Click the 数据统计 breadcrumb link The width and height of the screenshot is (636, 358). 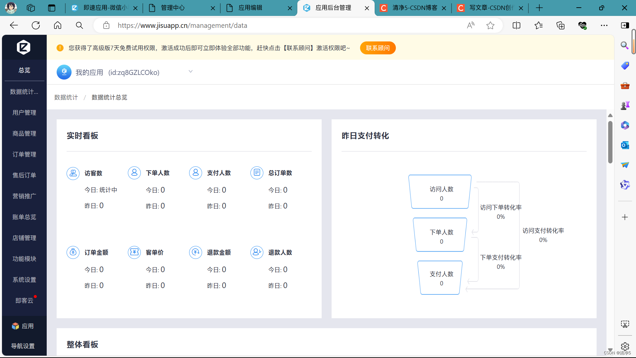[x=66, y=97]
